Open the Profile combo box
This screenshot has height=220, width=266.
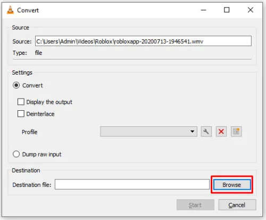coord(148,132)
